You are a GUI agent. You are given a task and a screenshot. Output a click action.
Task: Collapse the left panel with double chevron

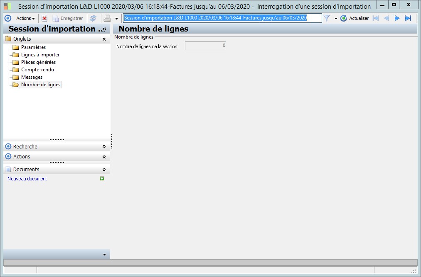(x=105, y=29)
